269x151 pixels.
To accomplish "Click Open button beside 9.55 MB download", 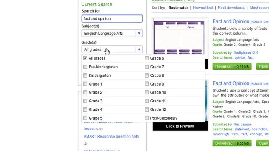I will (x=263, y=143).
